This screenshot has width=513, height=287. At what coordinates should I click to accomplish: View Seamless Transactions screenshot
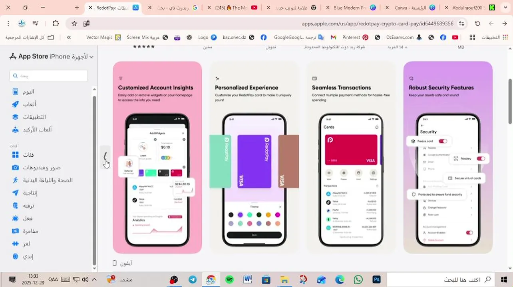(351, 157)
